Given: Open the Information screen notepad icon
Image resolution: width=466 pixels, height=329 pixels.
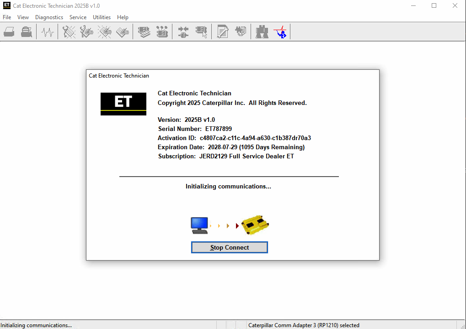Looking at the screenshot, I should pyautogui.click(x=222, y=31).
